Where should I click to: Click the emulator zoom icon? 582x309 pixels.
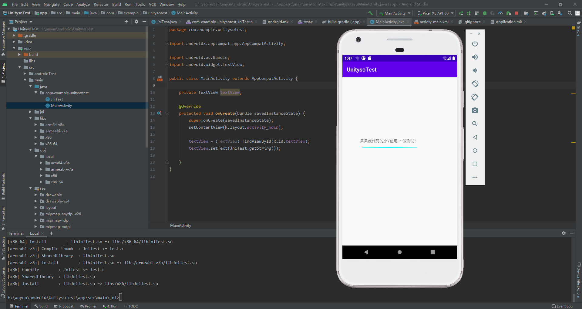[475, 124]
